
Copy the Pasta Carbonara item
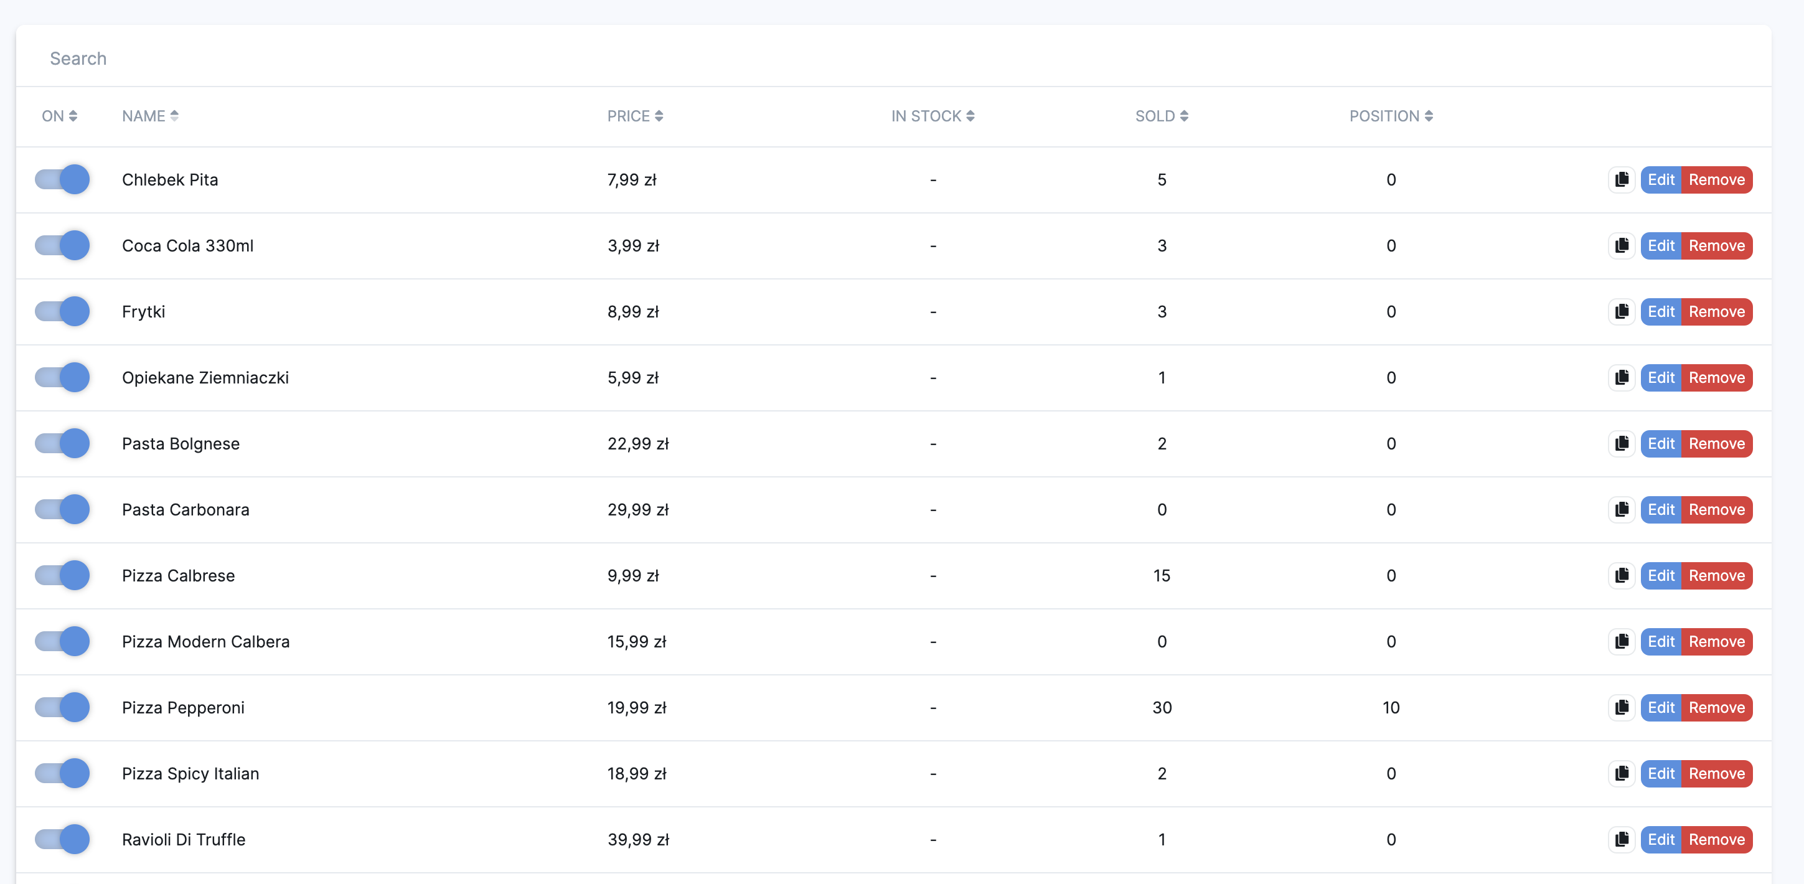1621,510
